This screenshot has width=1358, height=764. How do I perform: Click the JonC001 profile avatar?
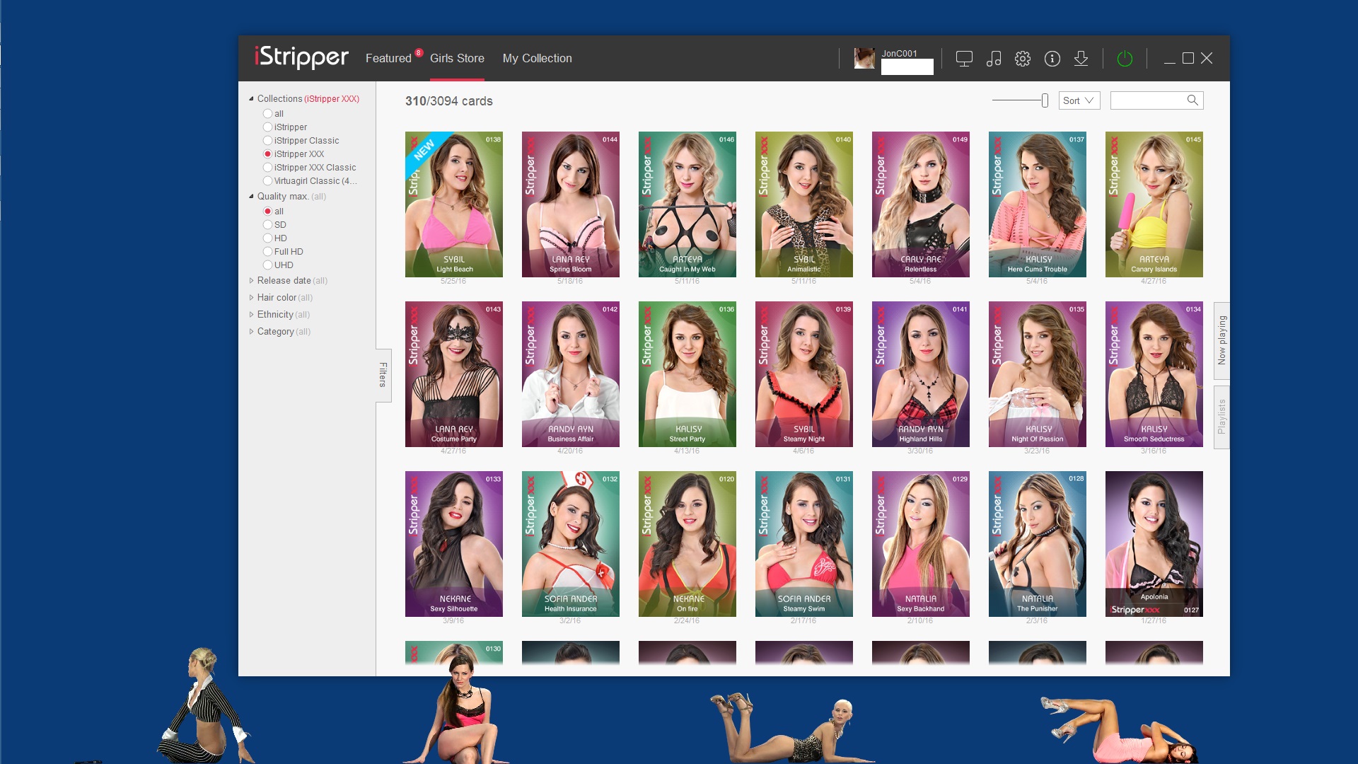tap(864, 59)
